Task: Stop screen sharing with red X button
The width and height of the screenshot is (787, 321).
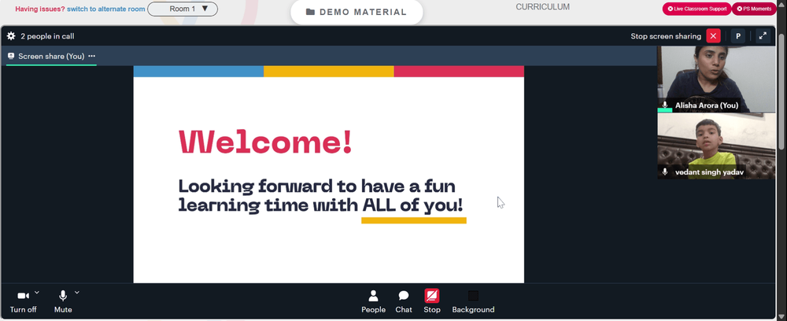Action: tap(713, 36)
